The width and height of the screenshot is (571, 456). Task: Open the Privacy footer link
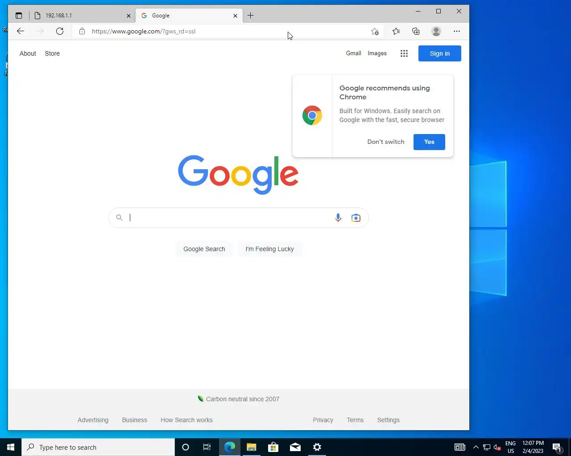[323, 420]
